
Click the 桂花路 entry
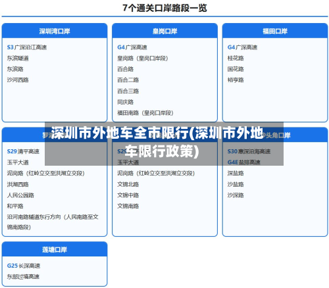coord(236,58)
